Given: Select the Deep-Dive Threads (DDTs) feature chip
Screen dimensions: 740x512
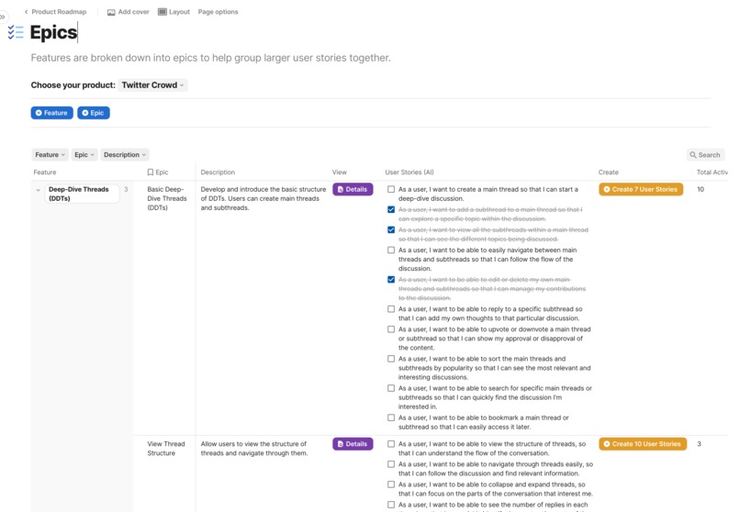Looking at the screenshot, I should click(82, 194).
